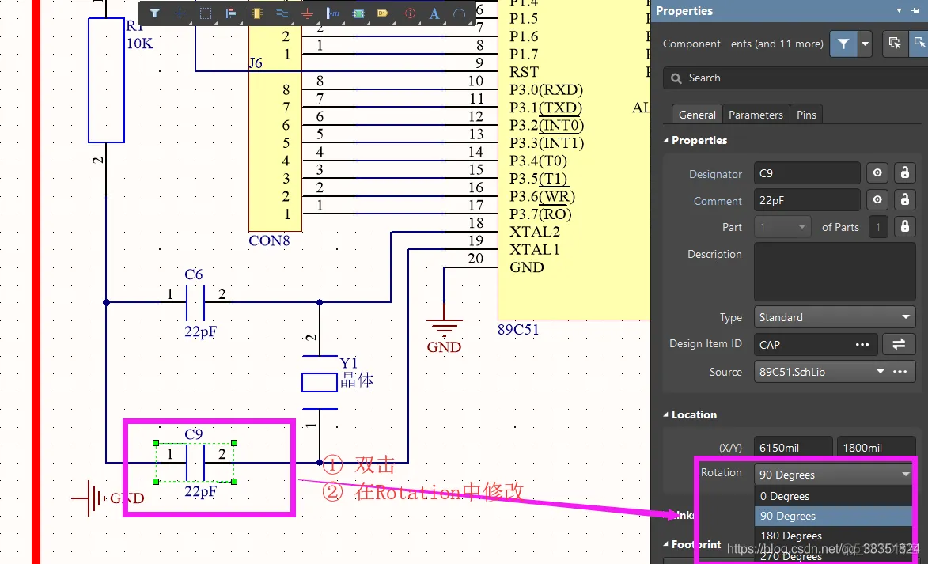Screen dimensions: 928x564
Task: Lock the Designator field
Action: pyautogui.click(x=904, y=172)
